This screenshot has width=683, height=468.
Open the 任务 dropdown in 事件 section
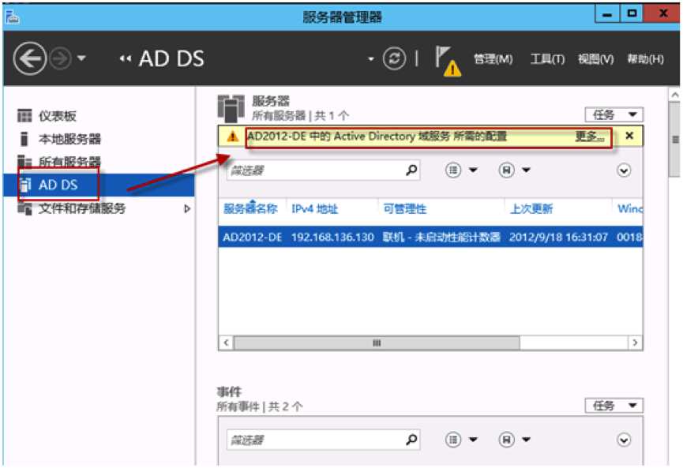[x=614, y=406]
